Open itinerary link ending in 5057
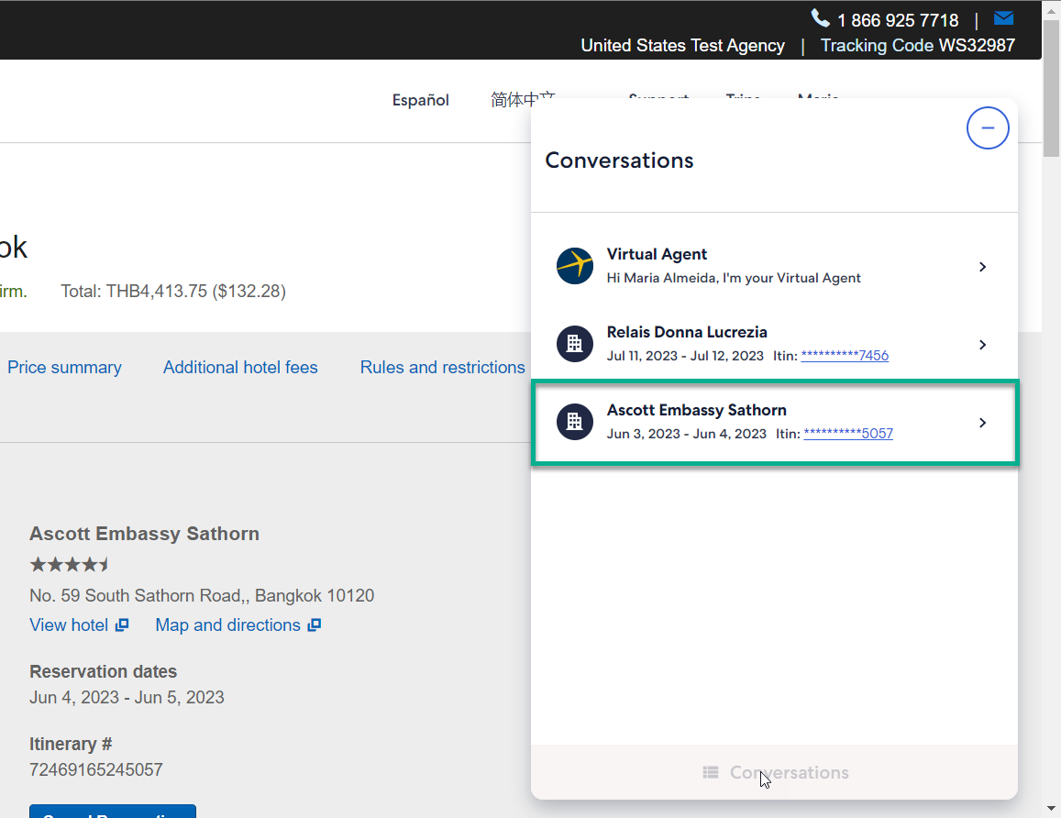The width and height of the screenshot is (1061, 818). pyautogui.click(x=848, y=433)
